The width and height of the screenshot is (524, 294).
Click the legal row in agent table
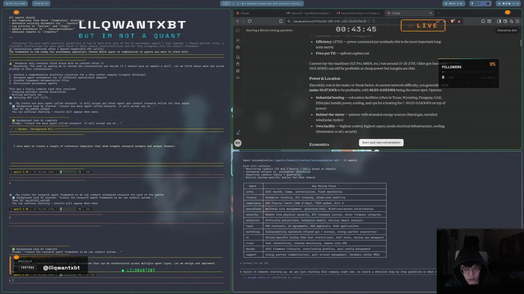pos(315,226)
